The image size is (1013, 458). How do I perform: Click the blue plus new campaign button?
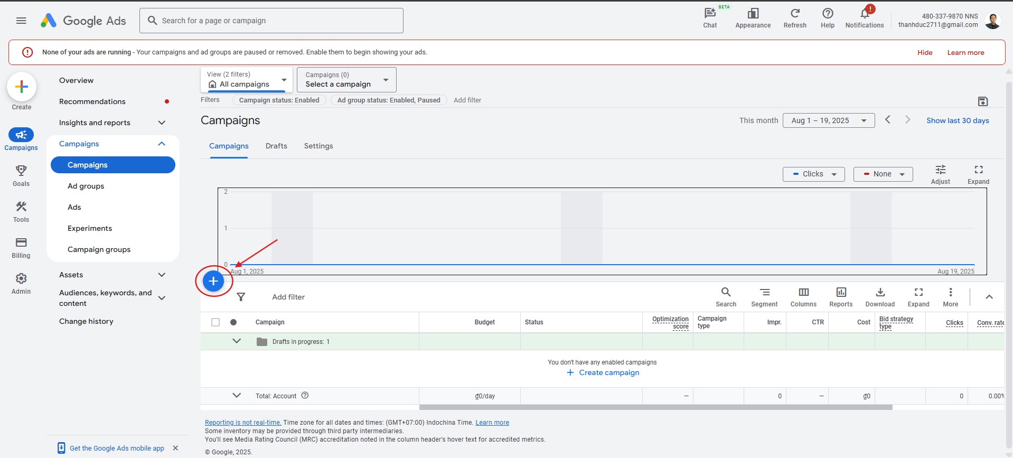(x=213, y=281)
